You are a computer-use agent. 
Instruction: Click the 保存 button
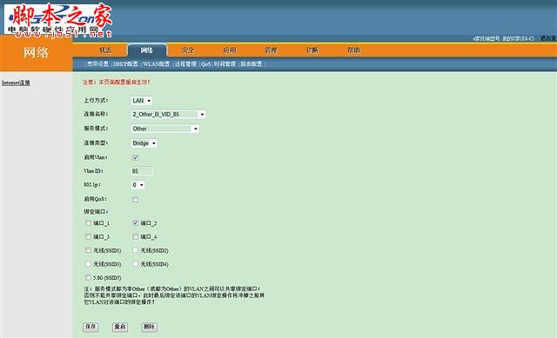[91, 327]
